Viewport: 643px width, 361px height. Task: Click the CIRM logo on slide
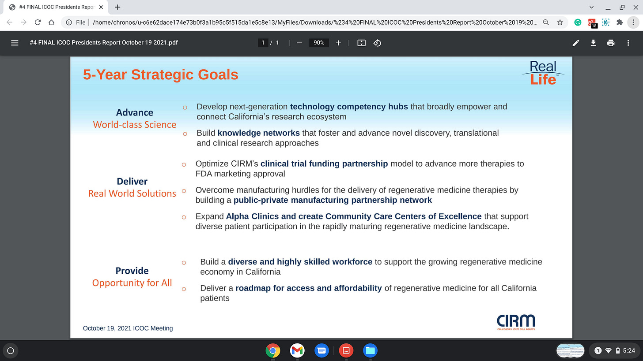coord(516,322)
